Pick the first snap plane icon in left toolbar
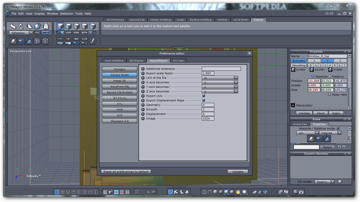 pyautogui.click(x=13, y=41)
